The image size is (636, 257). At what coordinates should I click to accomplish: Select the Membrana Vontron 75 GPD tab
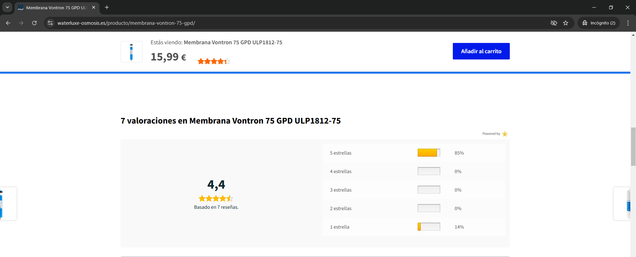57,8
